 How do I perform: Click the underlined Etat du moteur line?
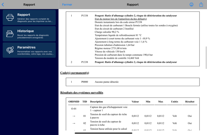(121, 19)
